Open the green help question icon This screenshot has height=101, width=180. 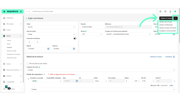(x=175, y=11)
